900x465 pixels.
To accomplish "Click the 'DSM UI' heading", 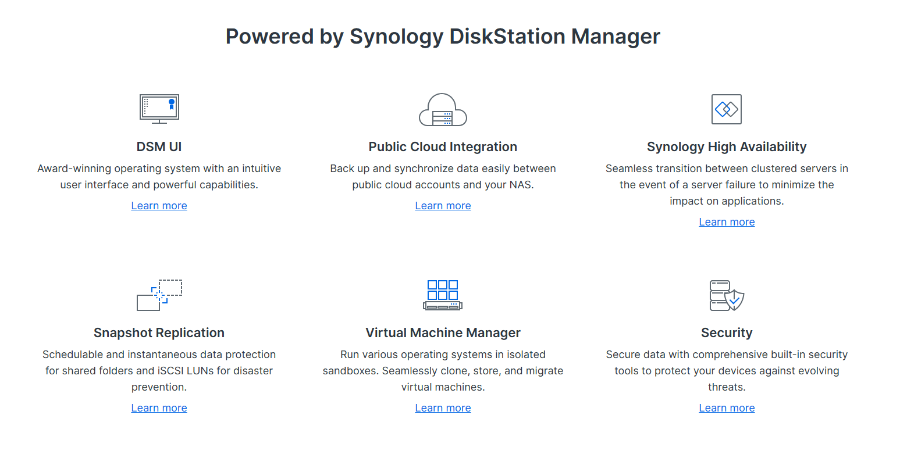I will click(x=159, y=147).
